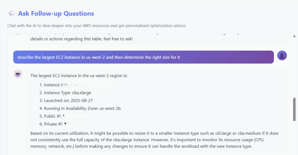Click the "Based on its current utilization" paragraph

154,140
